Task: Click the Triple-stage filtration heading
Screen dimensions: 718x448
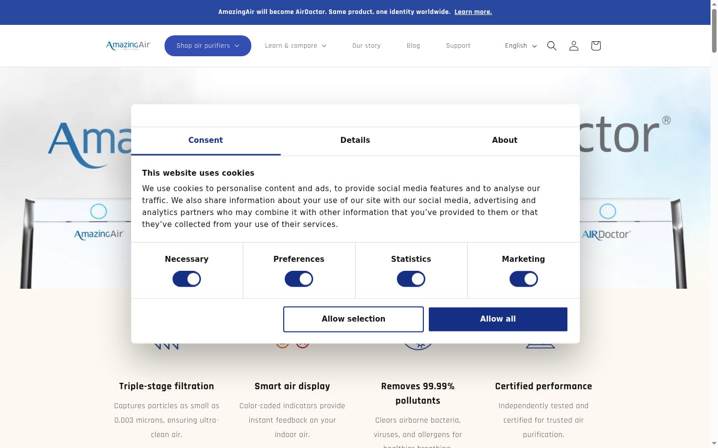Action: click(x=167, y=386)
